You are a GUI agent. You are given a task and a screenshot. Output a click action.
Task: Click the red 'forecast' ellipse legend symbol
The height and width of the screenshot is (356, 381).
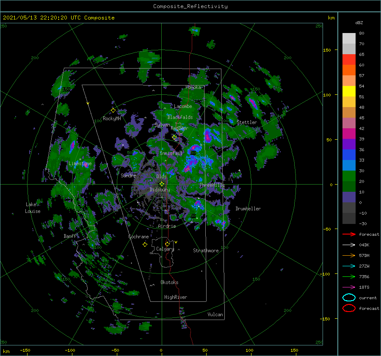(x=349, y=308)
